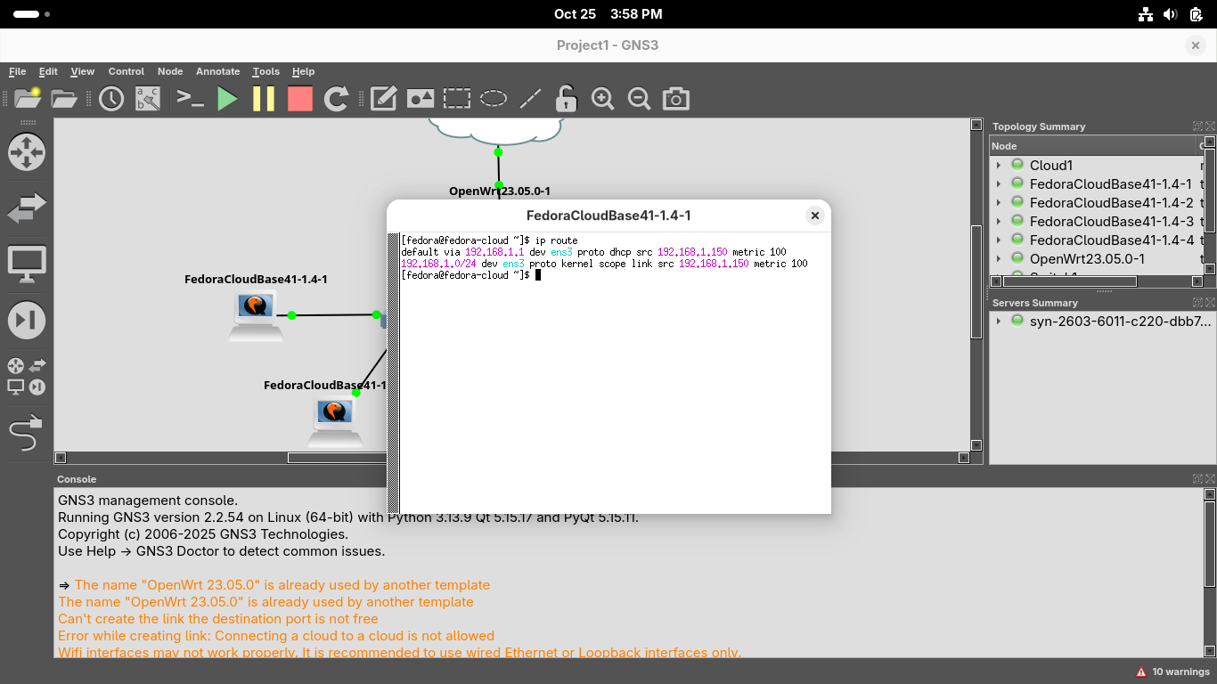
Task: Select the add a link cable tool
Action: (26, 433)
